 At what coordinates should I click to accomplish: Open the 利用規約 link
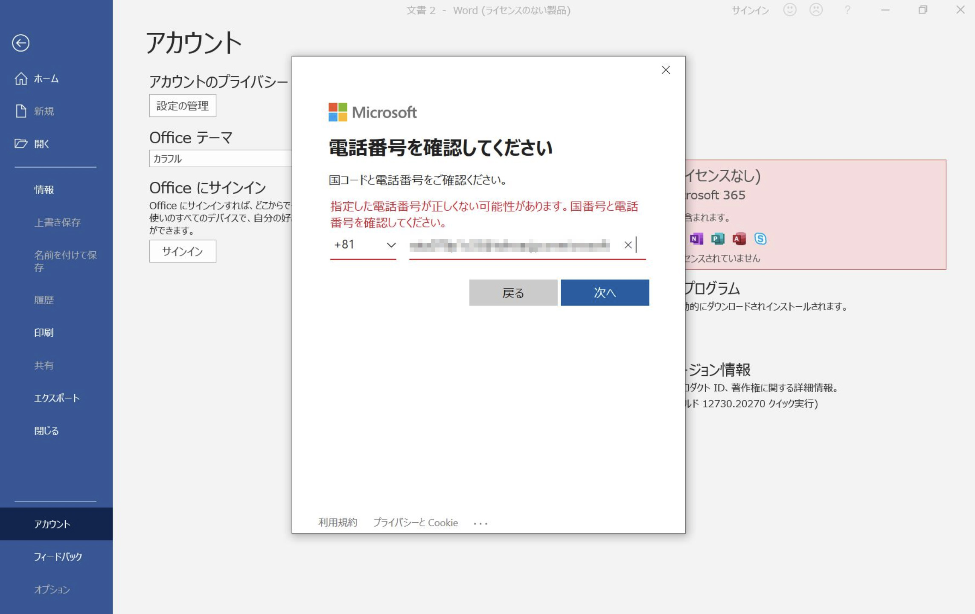coord(338,523)
